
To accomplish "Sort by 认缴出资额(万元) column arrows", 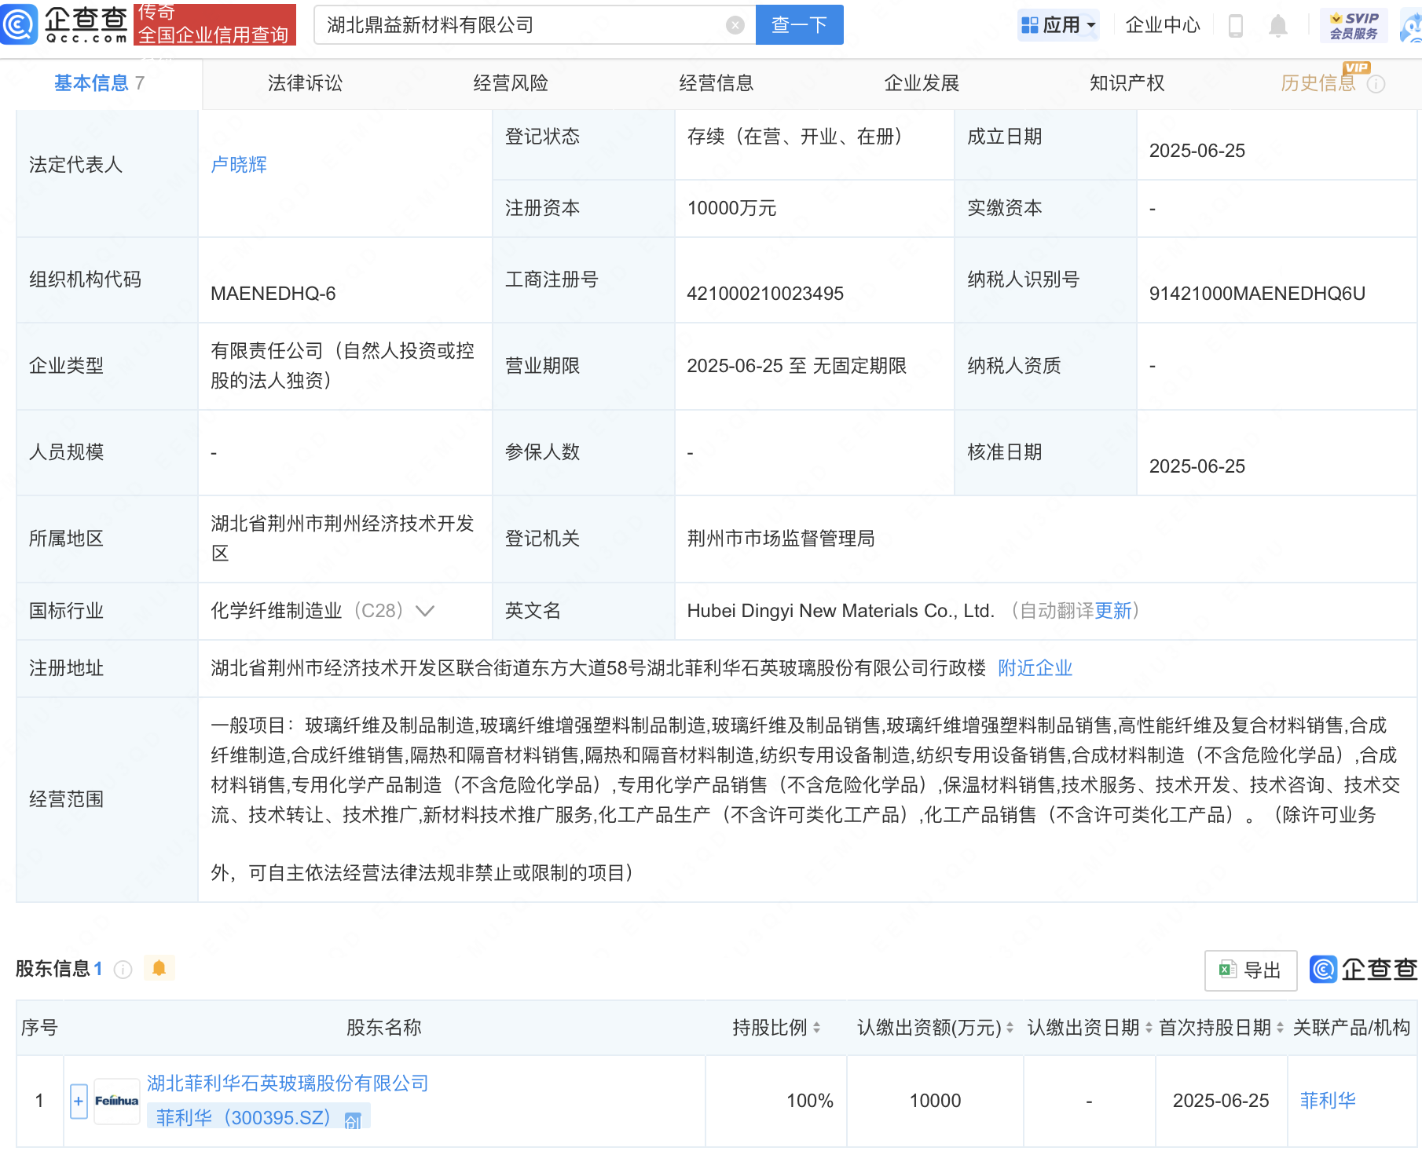I will (1010, 1028).
